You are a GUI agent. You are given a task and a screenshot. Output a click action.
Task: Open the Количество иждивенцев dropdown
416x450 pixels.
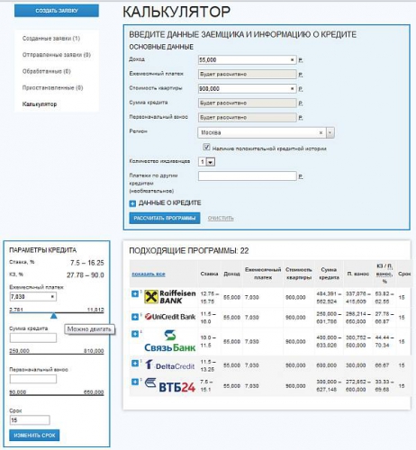coord(206,162)
